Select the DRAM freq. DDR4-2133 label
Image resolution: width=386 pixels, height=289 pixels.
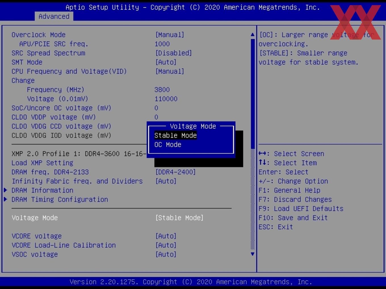coord(50,172)
